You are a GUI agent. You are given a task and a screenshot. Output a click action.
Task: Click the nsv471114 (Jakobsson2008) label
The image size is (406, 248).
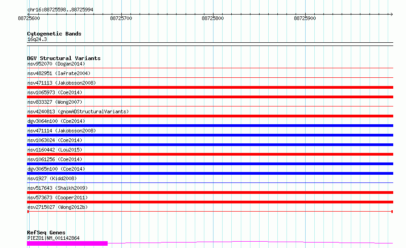[62, 131]
